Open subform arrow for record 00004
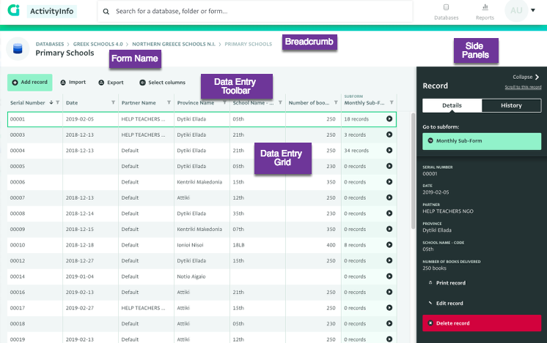Screen dimensions: 547x343 click(389, 150)
